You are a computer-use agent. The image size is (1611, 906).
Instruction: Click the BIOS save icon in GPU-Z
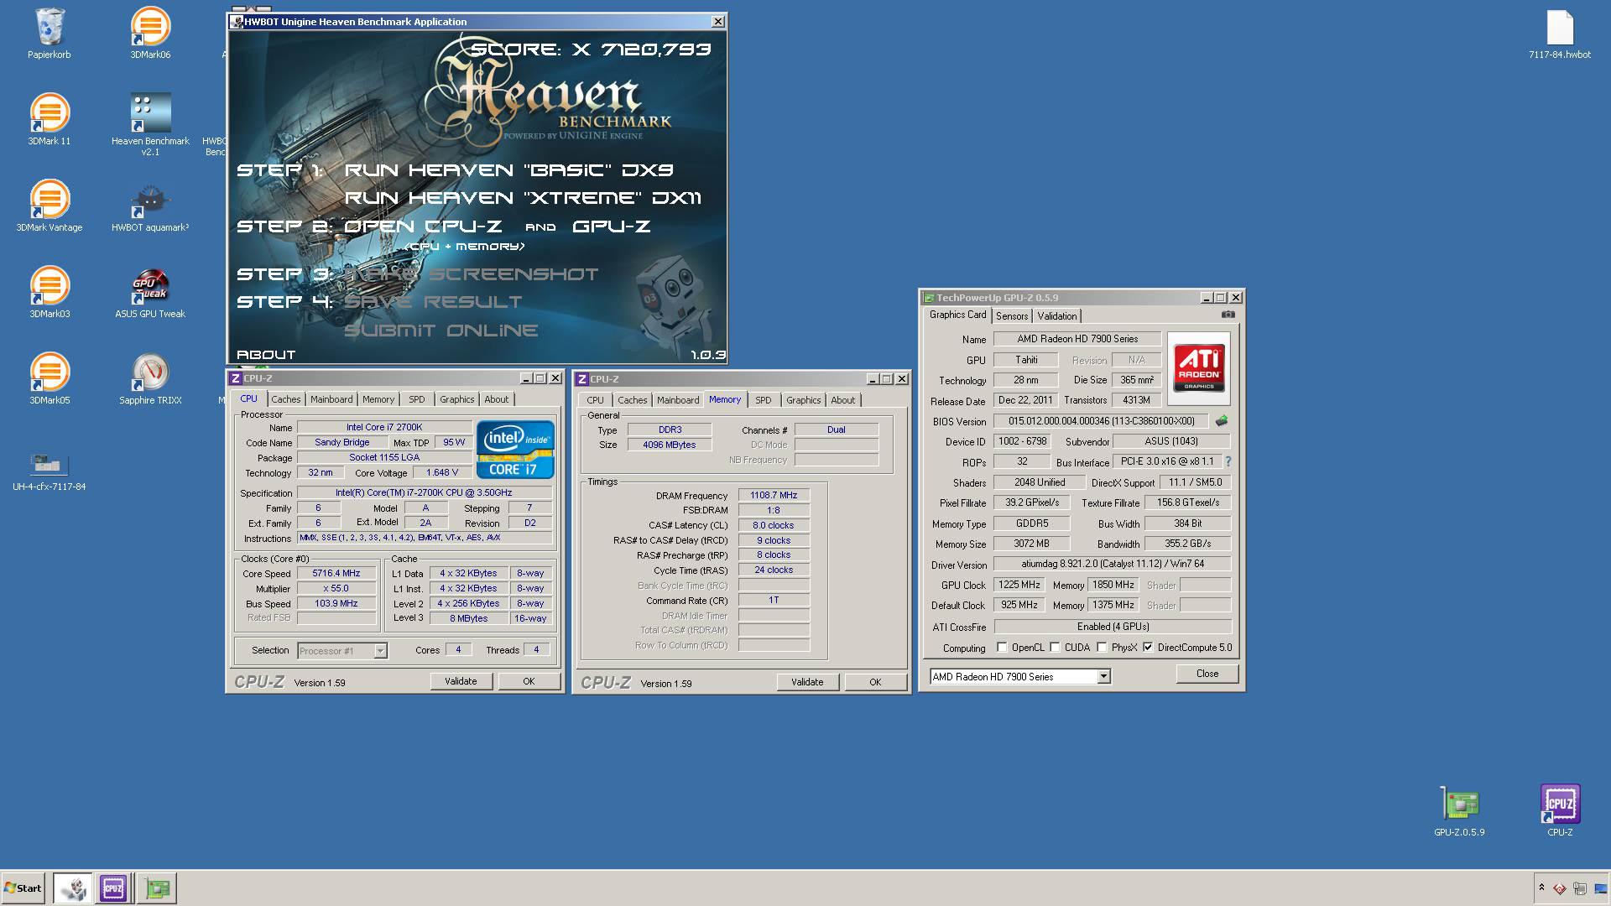(x=1222, y=421)
